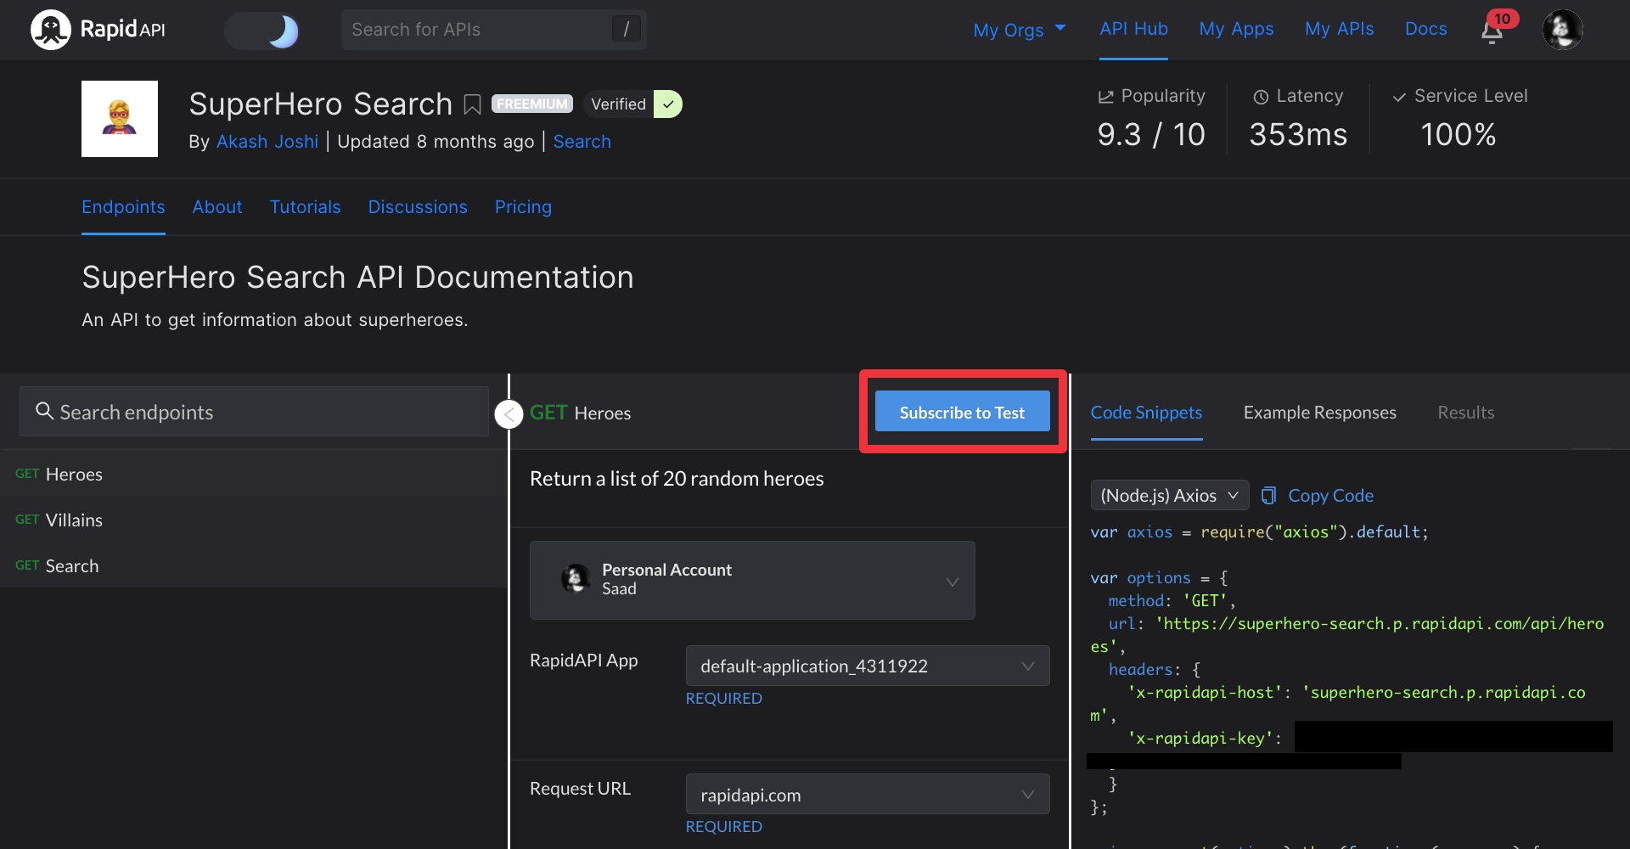Screen dimensions: 1630x849
Task: Click the magnifier icon in Search endpoints
Action: click(44, 411)
